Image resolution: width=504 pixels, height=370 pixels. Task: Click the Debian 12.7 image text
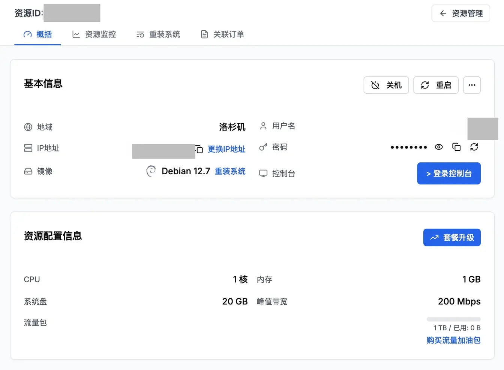point(186,171)
